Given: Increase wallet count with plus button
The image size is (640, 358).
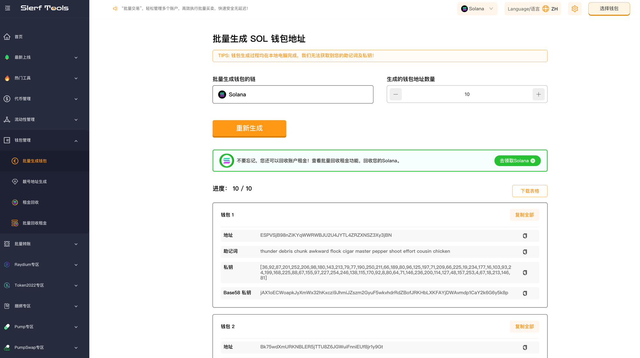Looking at the screenshot, I should (539, 94).
